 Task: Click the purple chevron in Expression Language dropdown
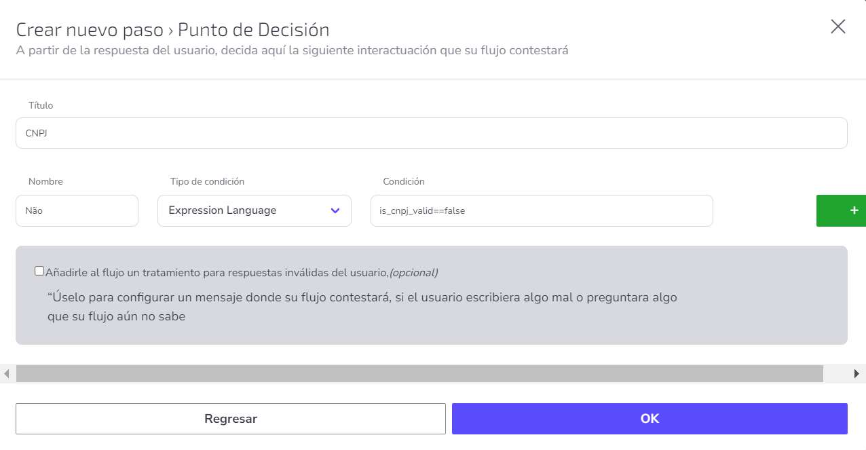coord(335,211)
